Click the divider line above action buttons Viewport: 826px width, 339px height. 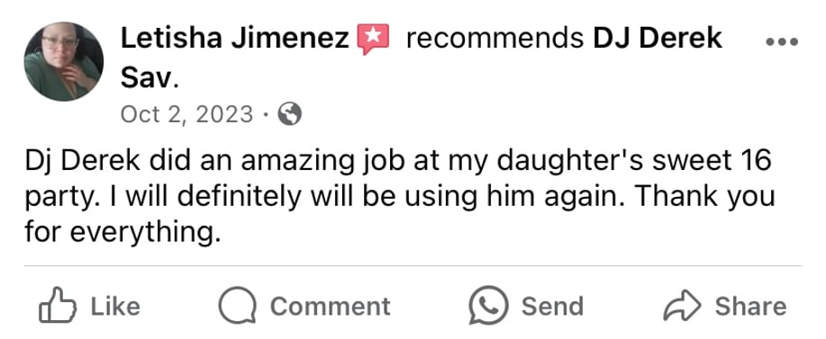tap(413, 266)
